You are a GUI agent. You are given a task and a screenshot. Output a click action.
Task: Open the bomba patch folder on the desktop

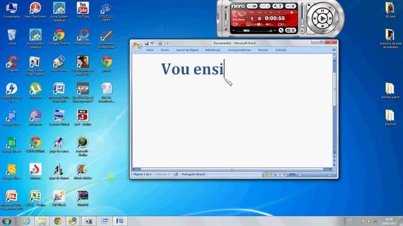390,91
